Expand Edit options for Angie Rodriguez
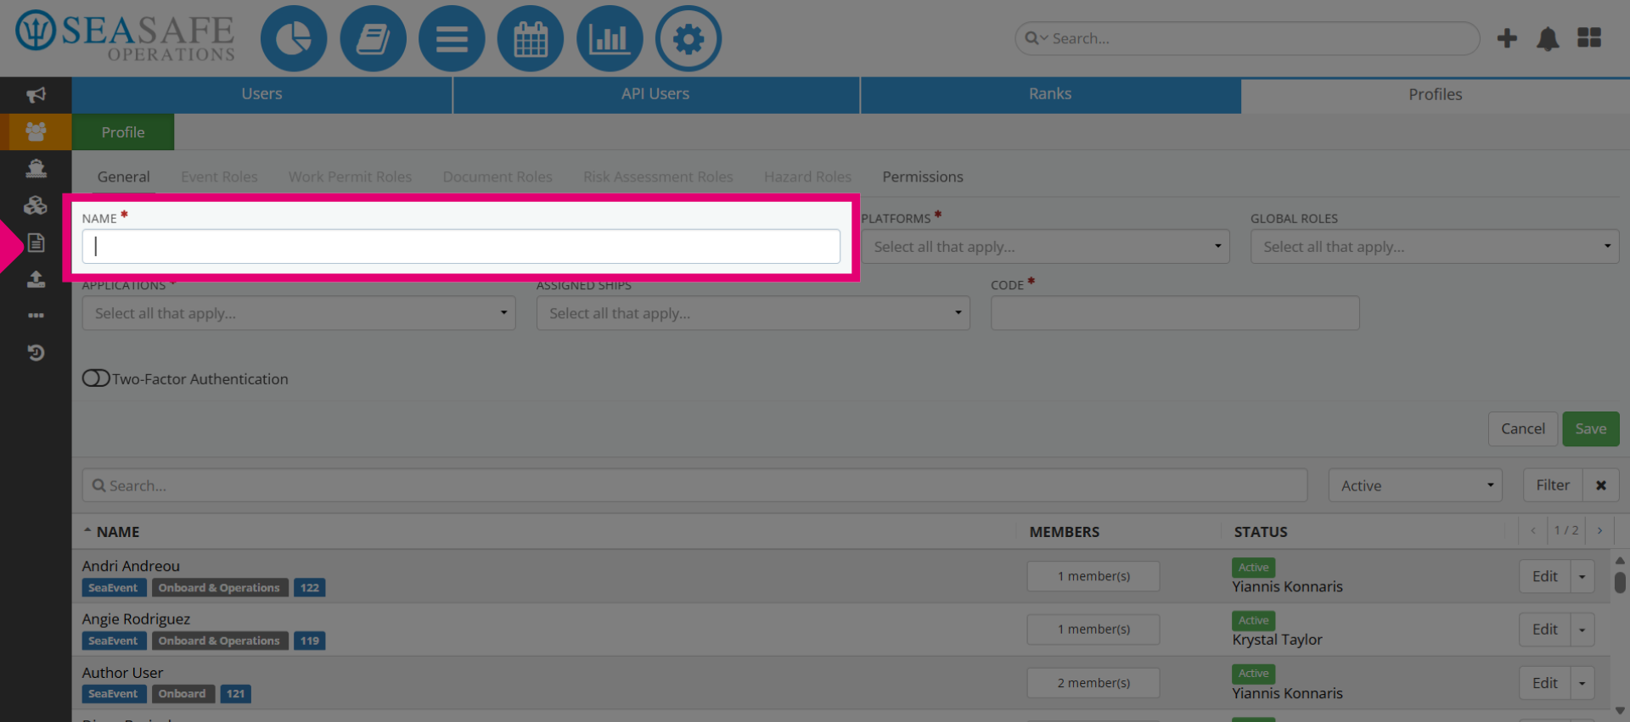This screenshot has height=722, width=1630. coord(1582,630)
